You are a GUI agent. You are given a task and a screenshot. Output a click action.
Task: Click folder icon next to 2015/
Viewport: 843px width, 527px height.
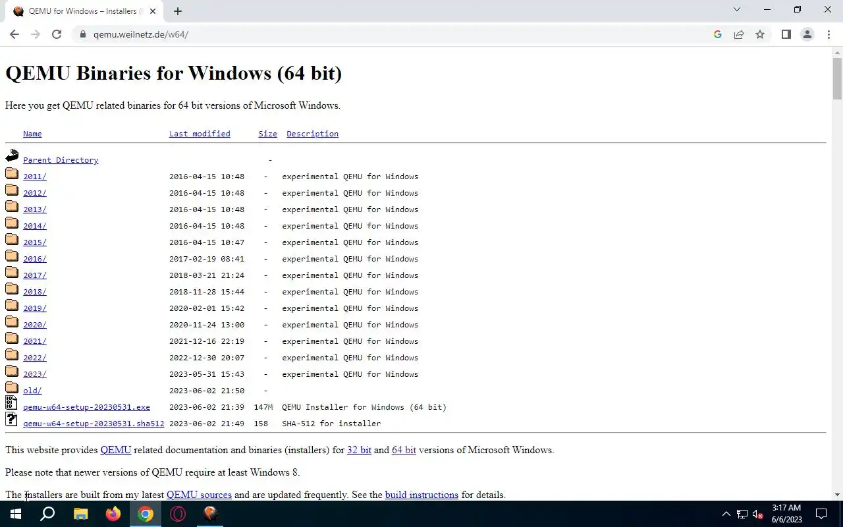point(12,240)
